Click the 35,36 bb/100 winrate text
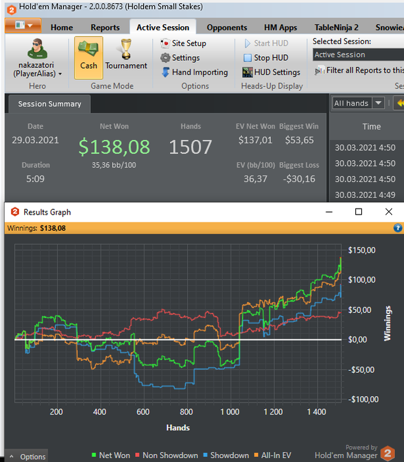404x462 pixels. tap(114, 165)
